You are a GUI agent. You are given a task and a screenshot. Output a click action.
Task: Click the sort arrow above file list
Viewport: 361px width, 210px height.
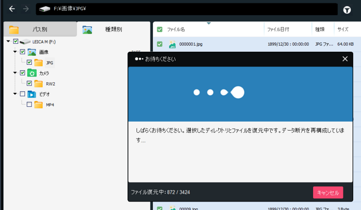(209, 23)
